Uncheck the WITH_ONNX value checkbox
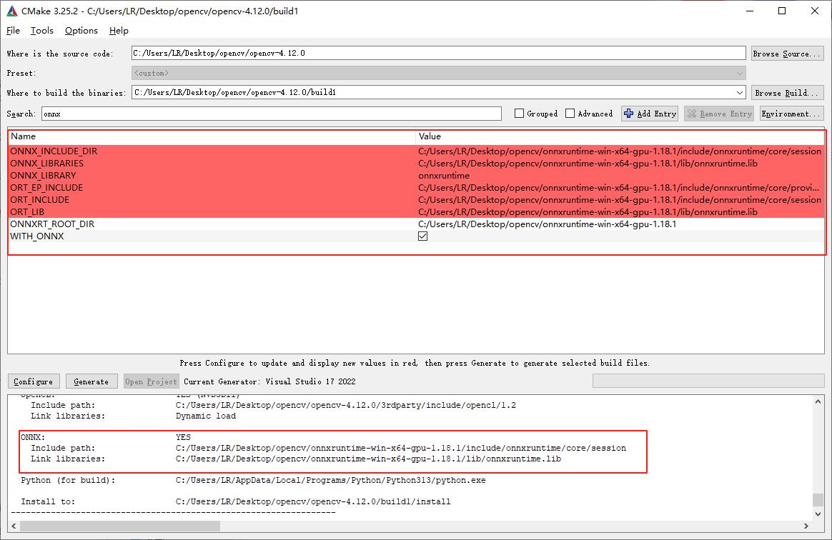The width and height of the screenshot is (832, 540). (422, 236)
